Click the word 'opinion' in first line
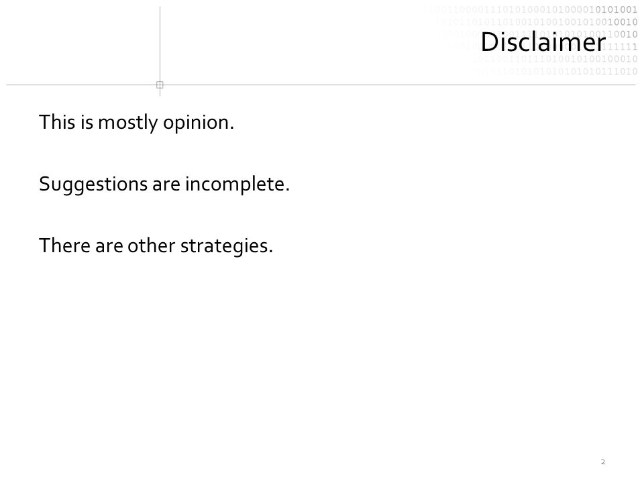Image resolution: width=644 pixels, height=483 pixels. (195, 122)
